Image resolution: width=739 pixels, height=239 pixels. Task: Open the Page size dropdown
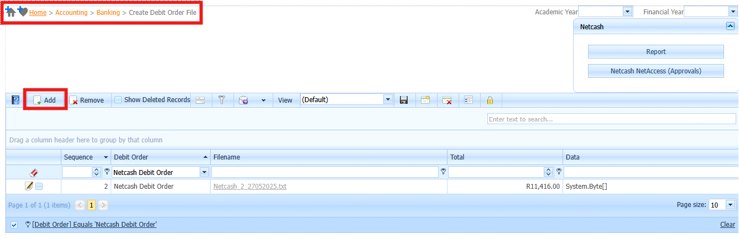[x=731, y=205]
